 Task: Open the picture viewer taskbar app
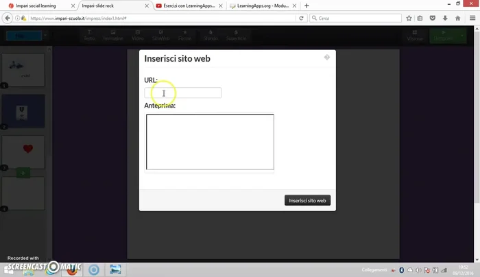(115, 269)
